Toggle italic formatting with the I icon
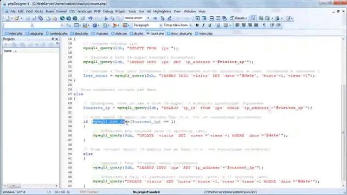 point(203,25)
